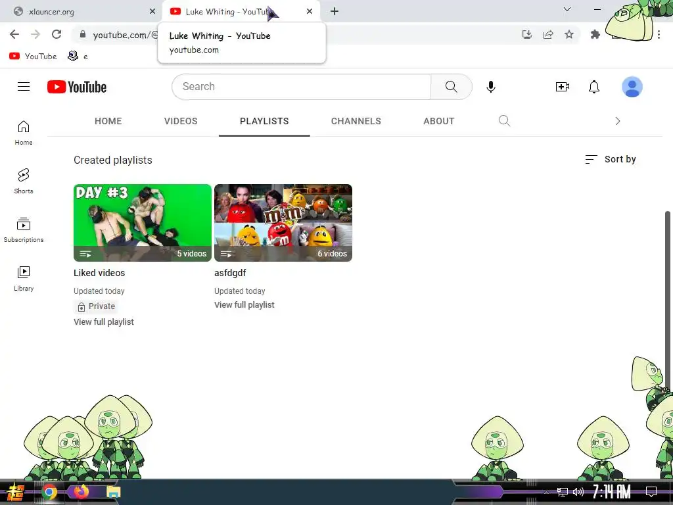This screenshot has height=505, width=673.
Task: Open the Liked videos playlist title
Action: (99, 273)
